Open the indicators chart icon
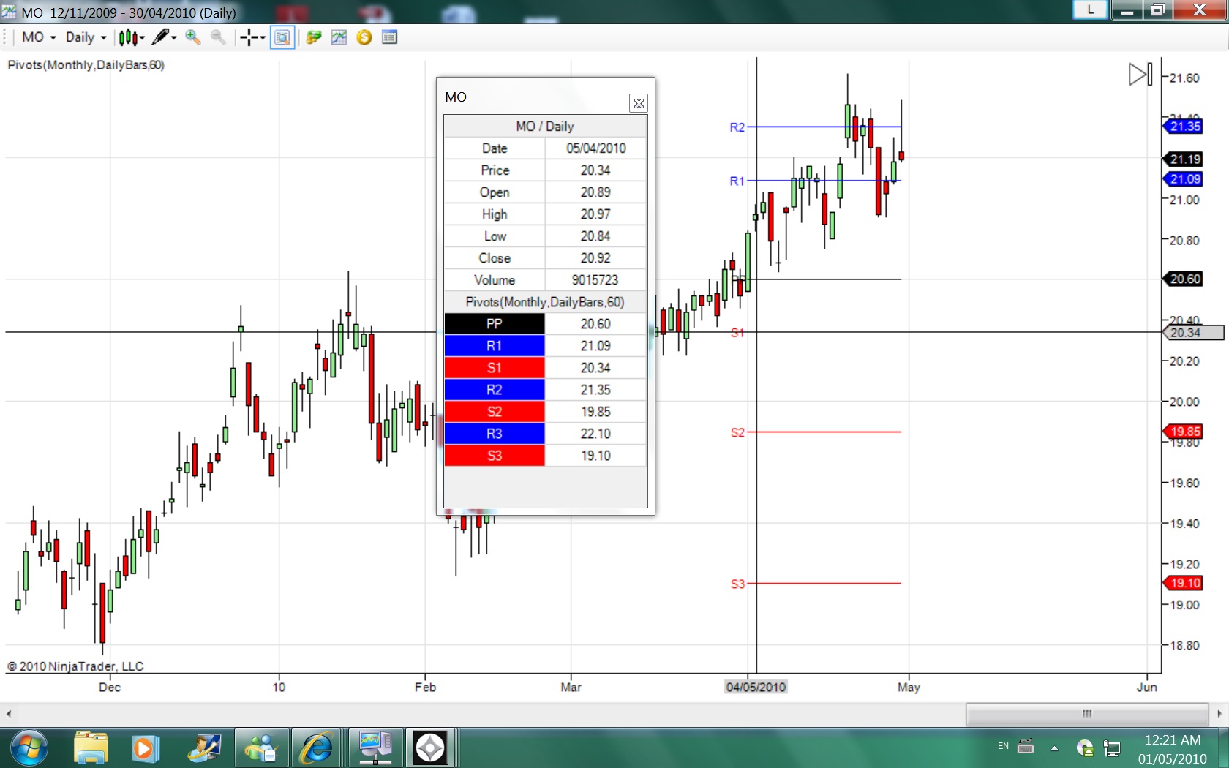 point(339,37)
